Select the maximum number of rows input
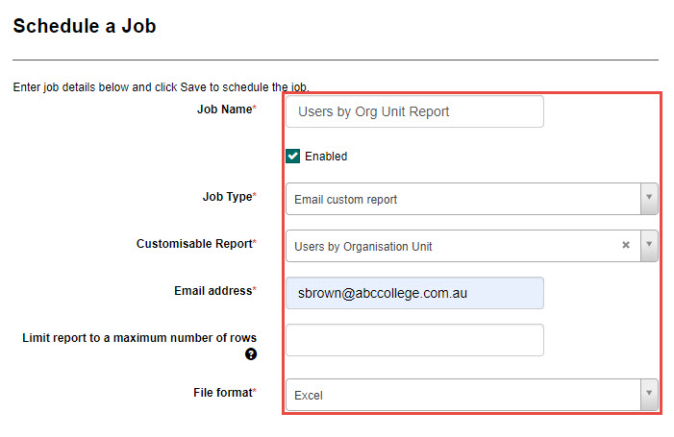This screenshot has height=437, width=674. [x=414, y=340]
